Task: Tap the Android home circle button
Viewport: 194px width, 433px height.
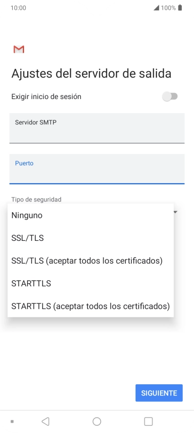Action: (x=97, y=421)
